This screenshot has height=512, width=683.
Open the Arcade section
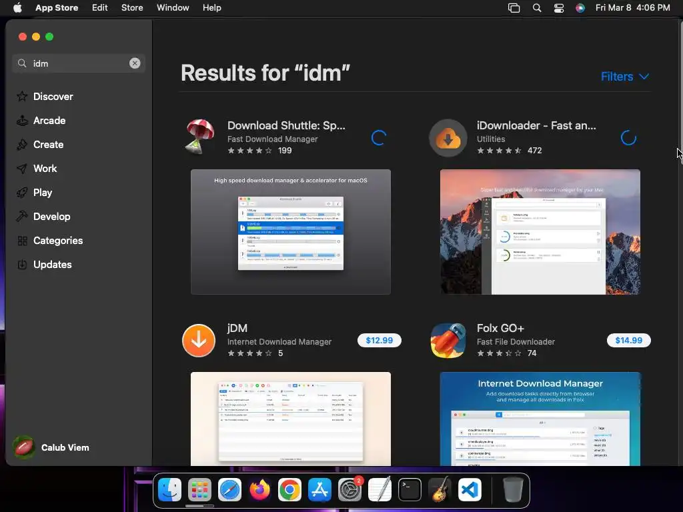point(41,121)
